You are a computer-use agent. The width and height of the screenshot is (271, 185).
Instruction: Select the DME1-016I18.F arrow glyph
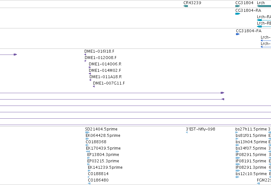[85, 55]
